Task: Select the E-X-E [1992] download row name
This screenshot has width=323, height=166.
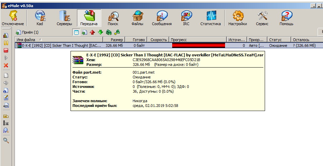Action: [62, 45]
